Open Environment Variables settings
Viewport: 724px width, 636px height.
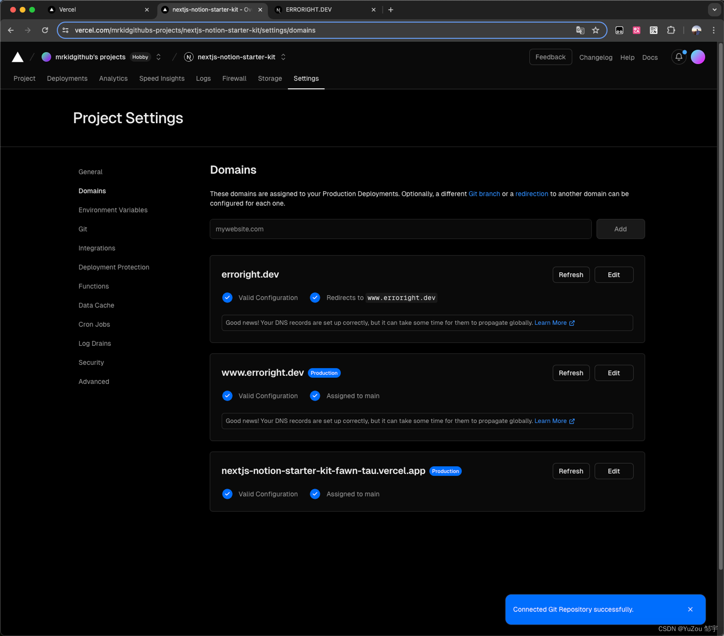(x=113, y=210)
